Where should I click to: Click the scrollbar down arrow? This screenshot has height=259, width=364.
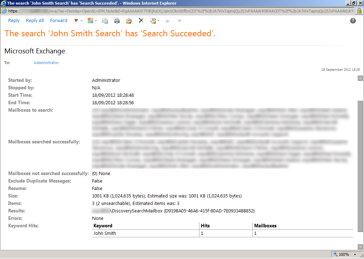(360, 247)
